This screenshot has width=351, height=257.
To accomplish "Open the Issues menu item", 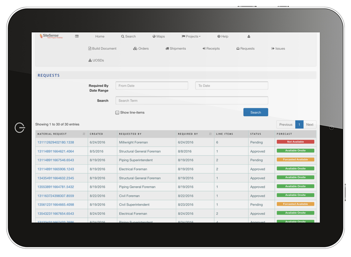I will coord(278,48).
